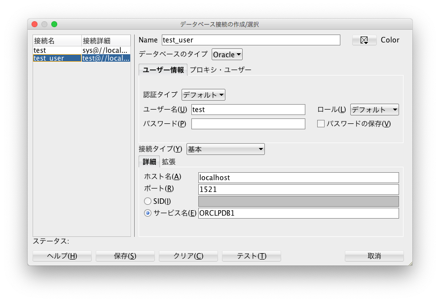Viewport: 440px width, 302px height.
Task: Click the empty パスワード field
Action: coord(248,124)
